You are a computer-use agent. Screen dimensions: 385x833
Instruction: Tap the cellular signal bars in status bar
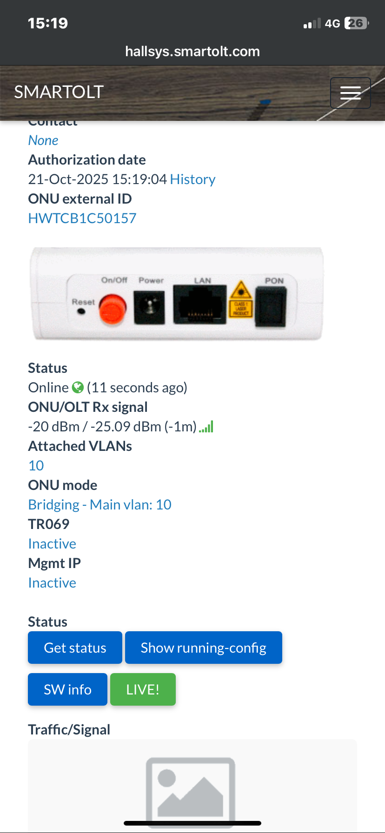pyautogui.click(x=312, y=24)
